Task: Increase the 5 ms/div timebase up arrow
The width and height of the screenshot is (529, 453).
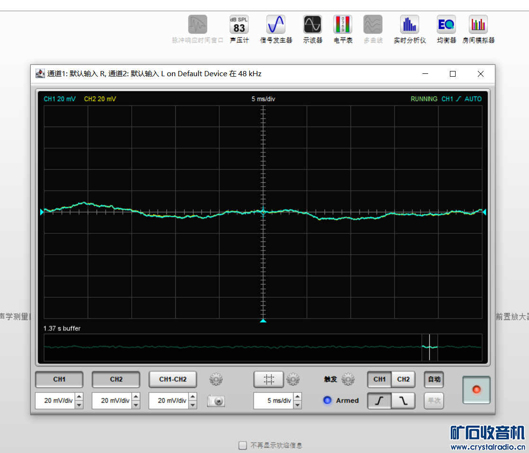Action: 297,397
